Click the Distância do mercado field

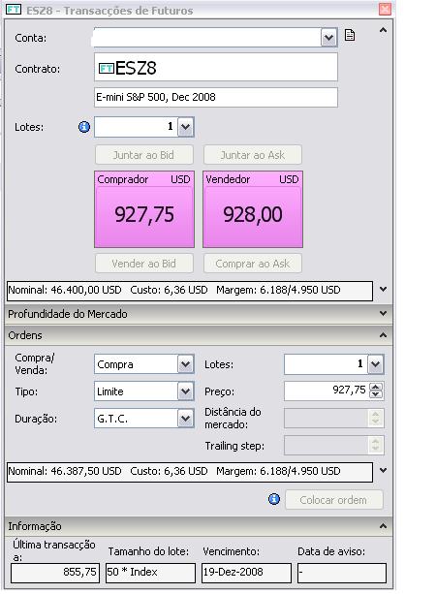pos(334,419)
